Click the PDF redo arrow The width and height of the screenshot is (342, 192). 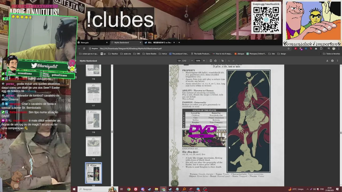(233, 61)
